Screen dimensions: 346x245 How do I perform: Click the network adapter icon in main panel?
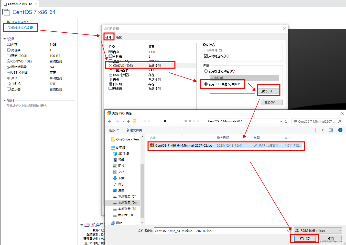[x=9, y=67]
